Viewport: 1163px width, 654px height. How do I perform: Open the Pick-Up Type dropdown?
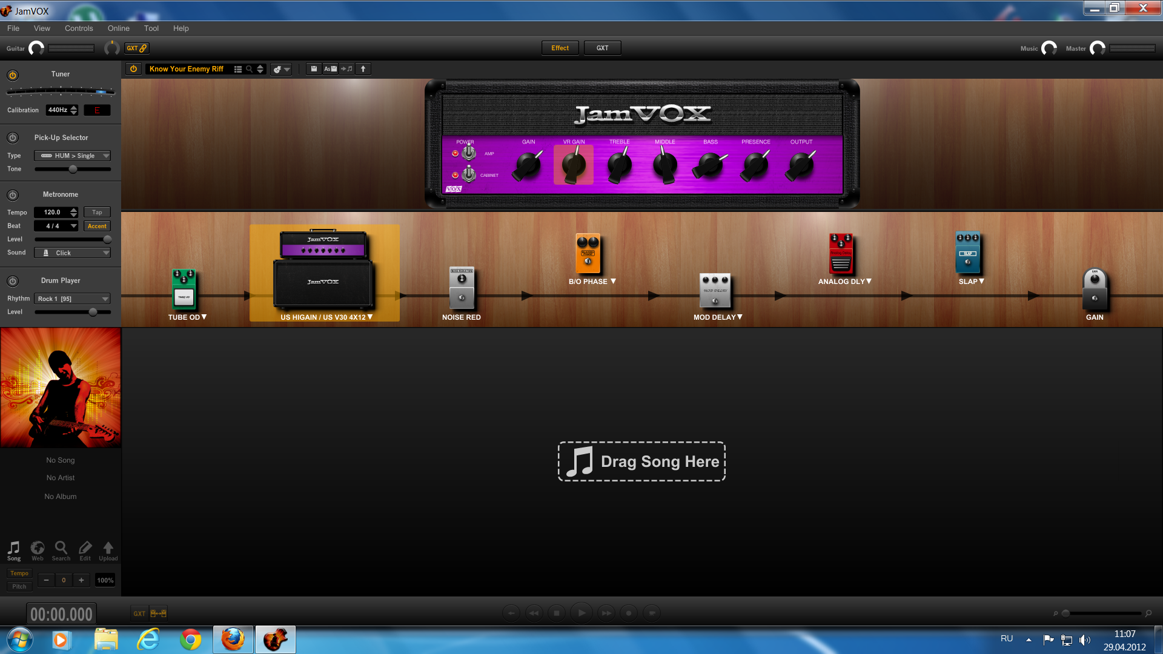tap(73, 156)
